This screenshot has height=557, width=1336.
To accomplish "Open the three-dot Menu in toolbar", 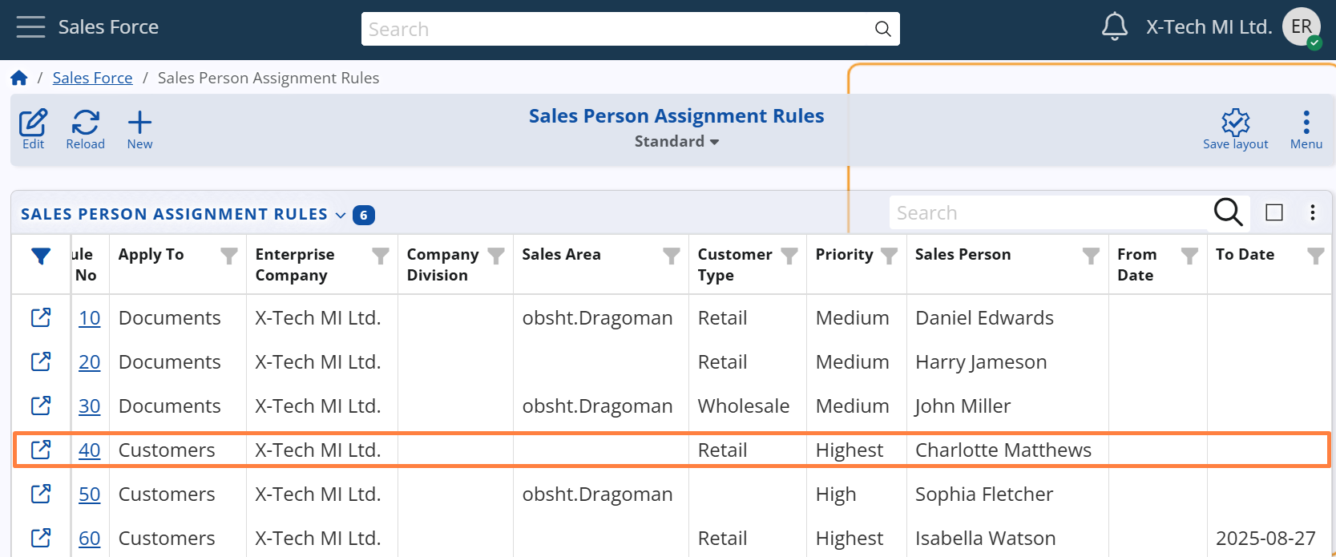I will [x=1306, y=129].
